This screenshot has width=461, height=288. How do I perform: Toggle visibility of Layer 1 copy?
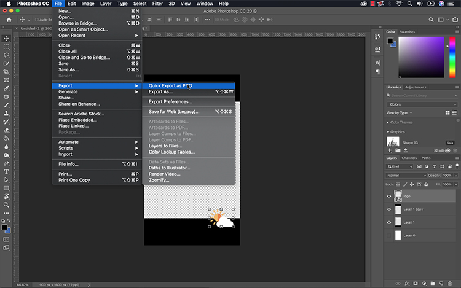point(389,209)
